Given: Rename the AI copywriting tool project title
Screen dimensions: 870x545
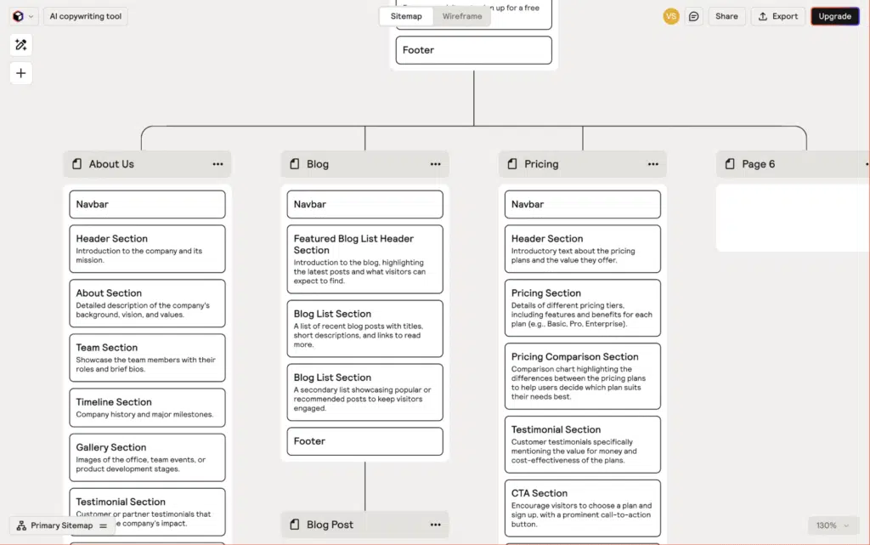Looking at the screenshot, I should 86,17.
